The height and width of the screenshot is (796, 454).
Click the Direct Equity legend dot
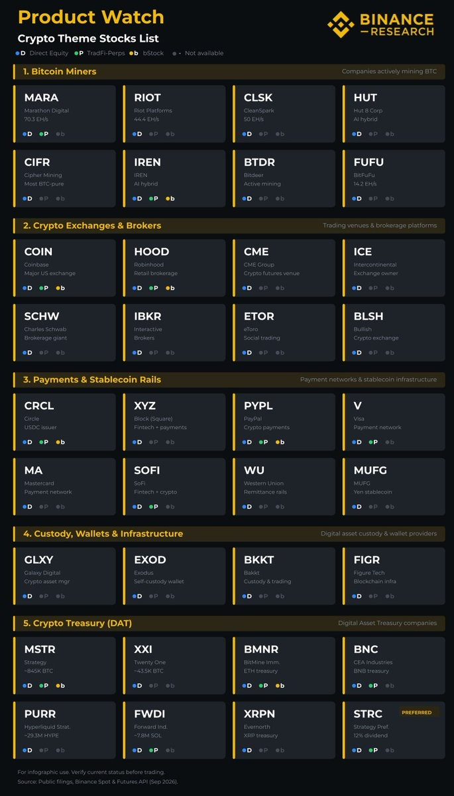[17, 53]
